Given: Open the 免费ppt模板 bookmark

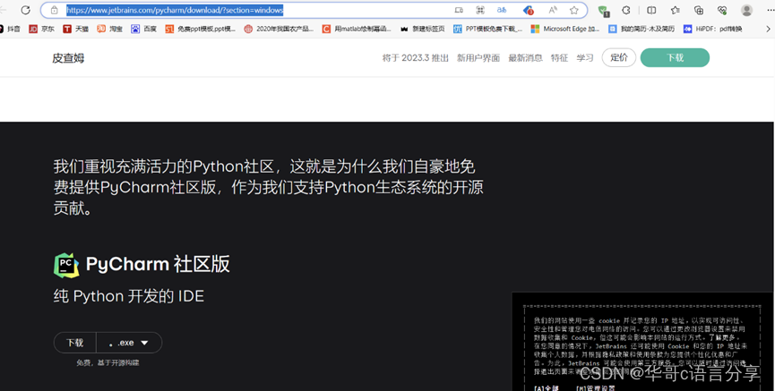Looking at the screenshot, I should (200, 30).
